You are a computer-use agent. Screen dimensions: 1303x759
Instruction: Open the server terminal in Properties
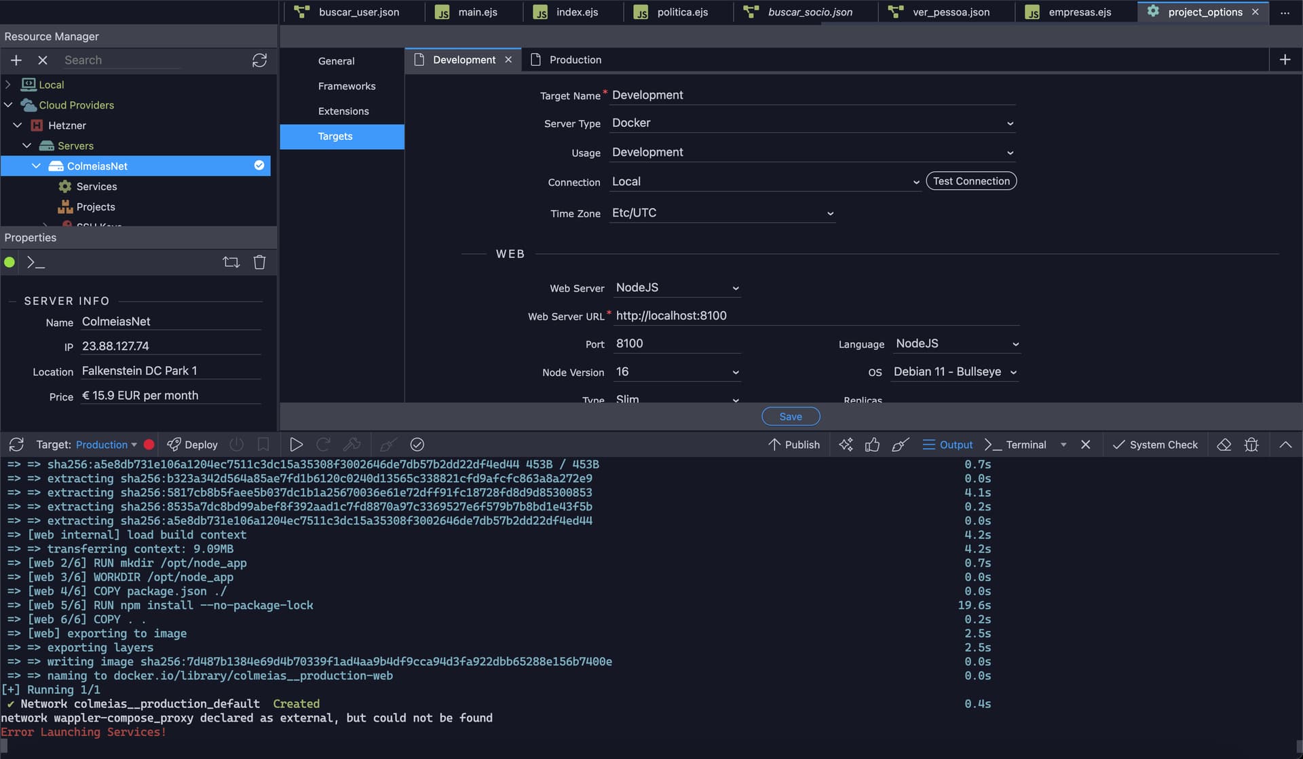pos(35,262)
